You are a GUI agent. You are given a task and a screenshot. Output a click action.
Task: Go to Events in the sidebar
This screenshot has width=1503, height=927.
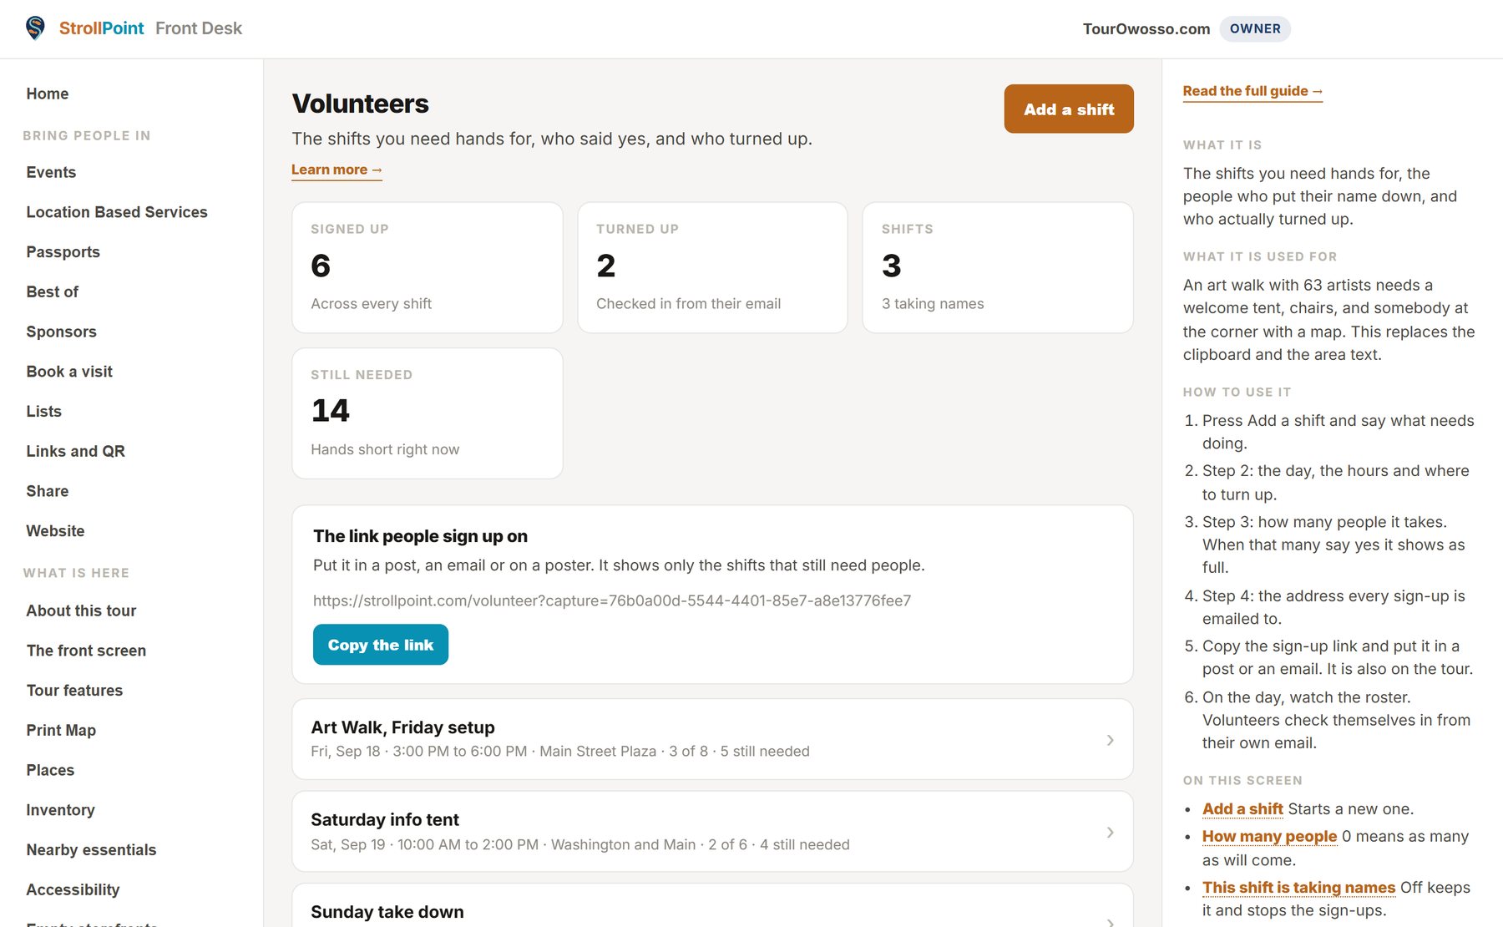coord(51,172)
